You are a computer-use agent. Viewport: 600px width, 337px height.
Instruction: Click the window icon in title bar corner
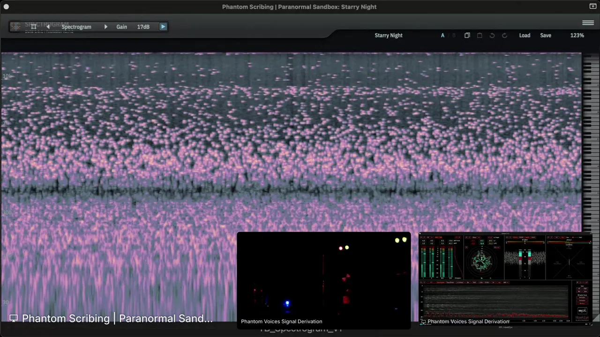click(x=593, y=7)
